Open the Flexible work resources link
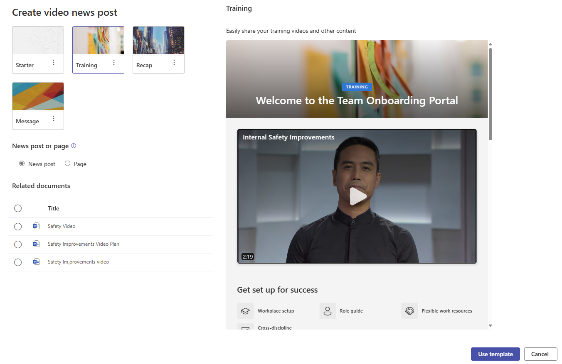The width and height of the screenshot is (562, 364). tap(447, 311)
